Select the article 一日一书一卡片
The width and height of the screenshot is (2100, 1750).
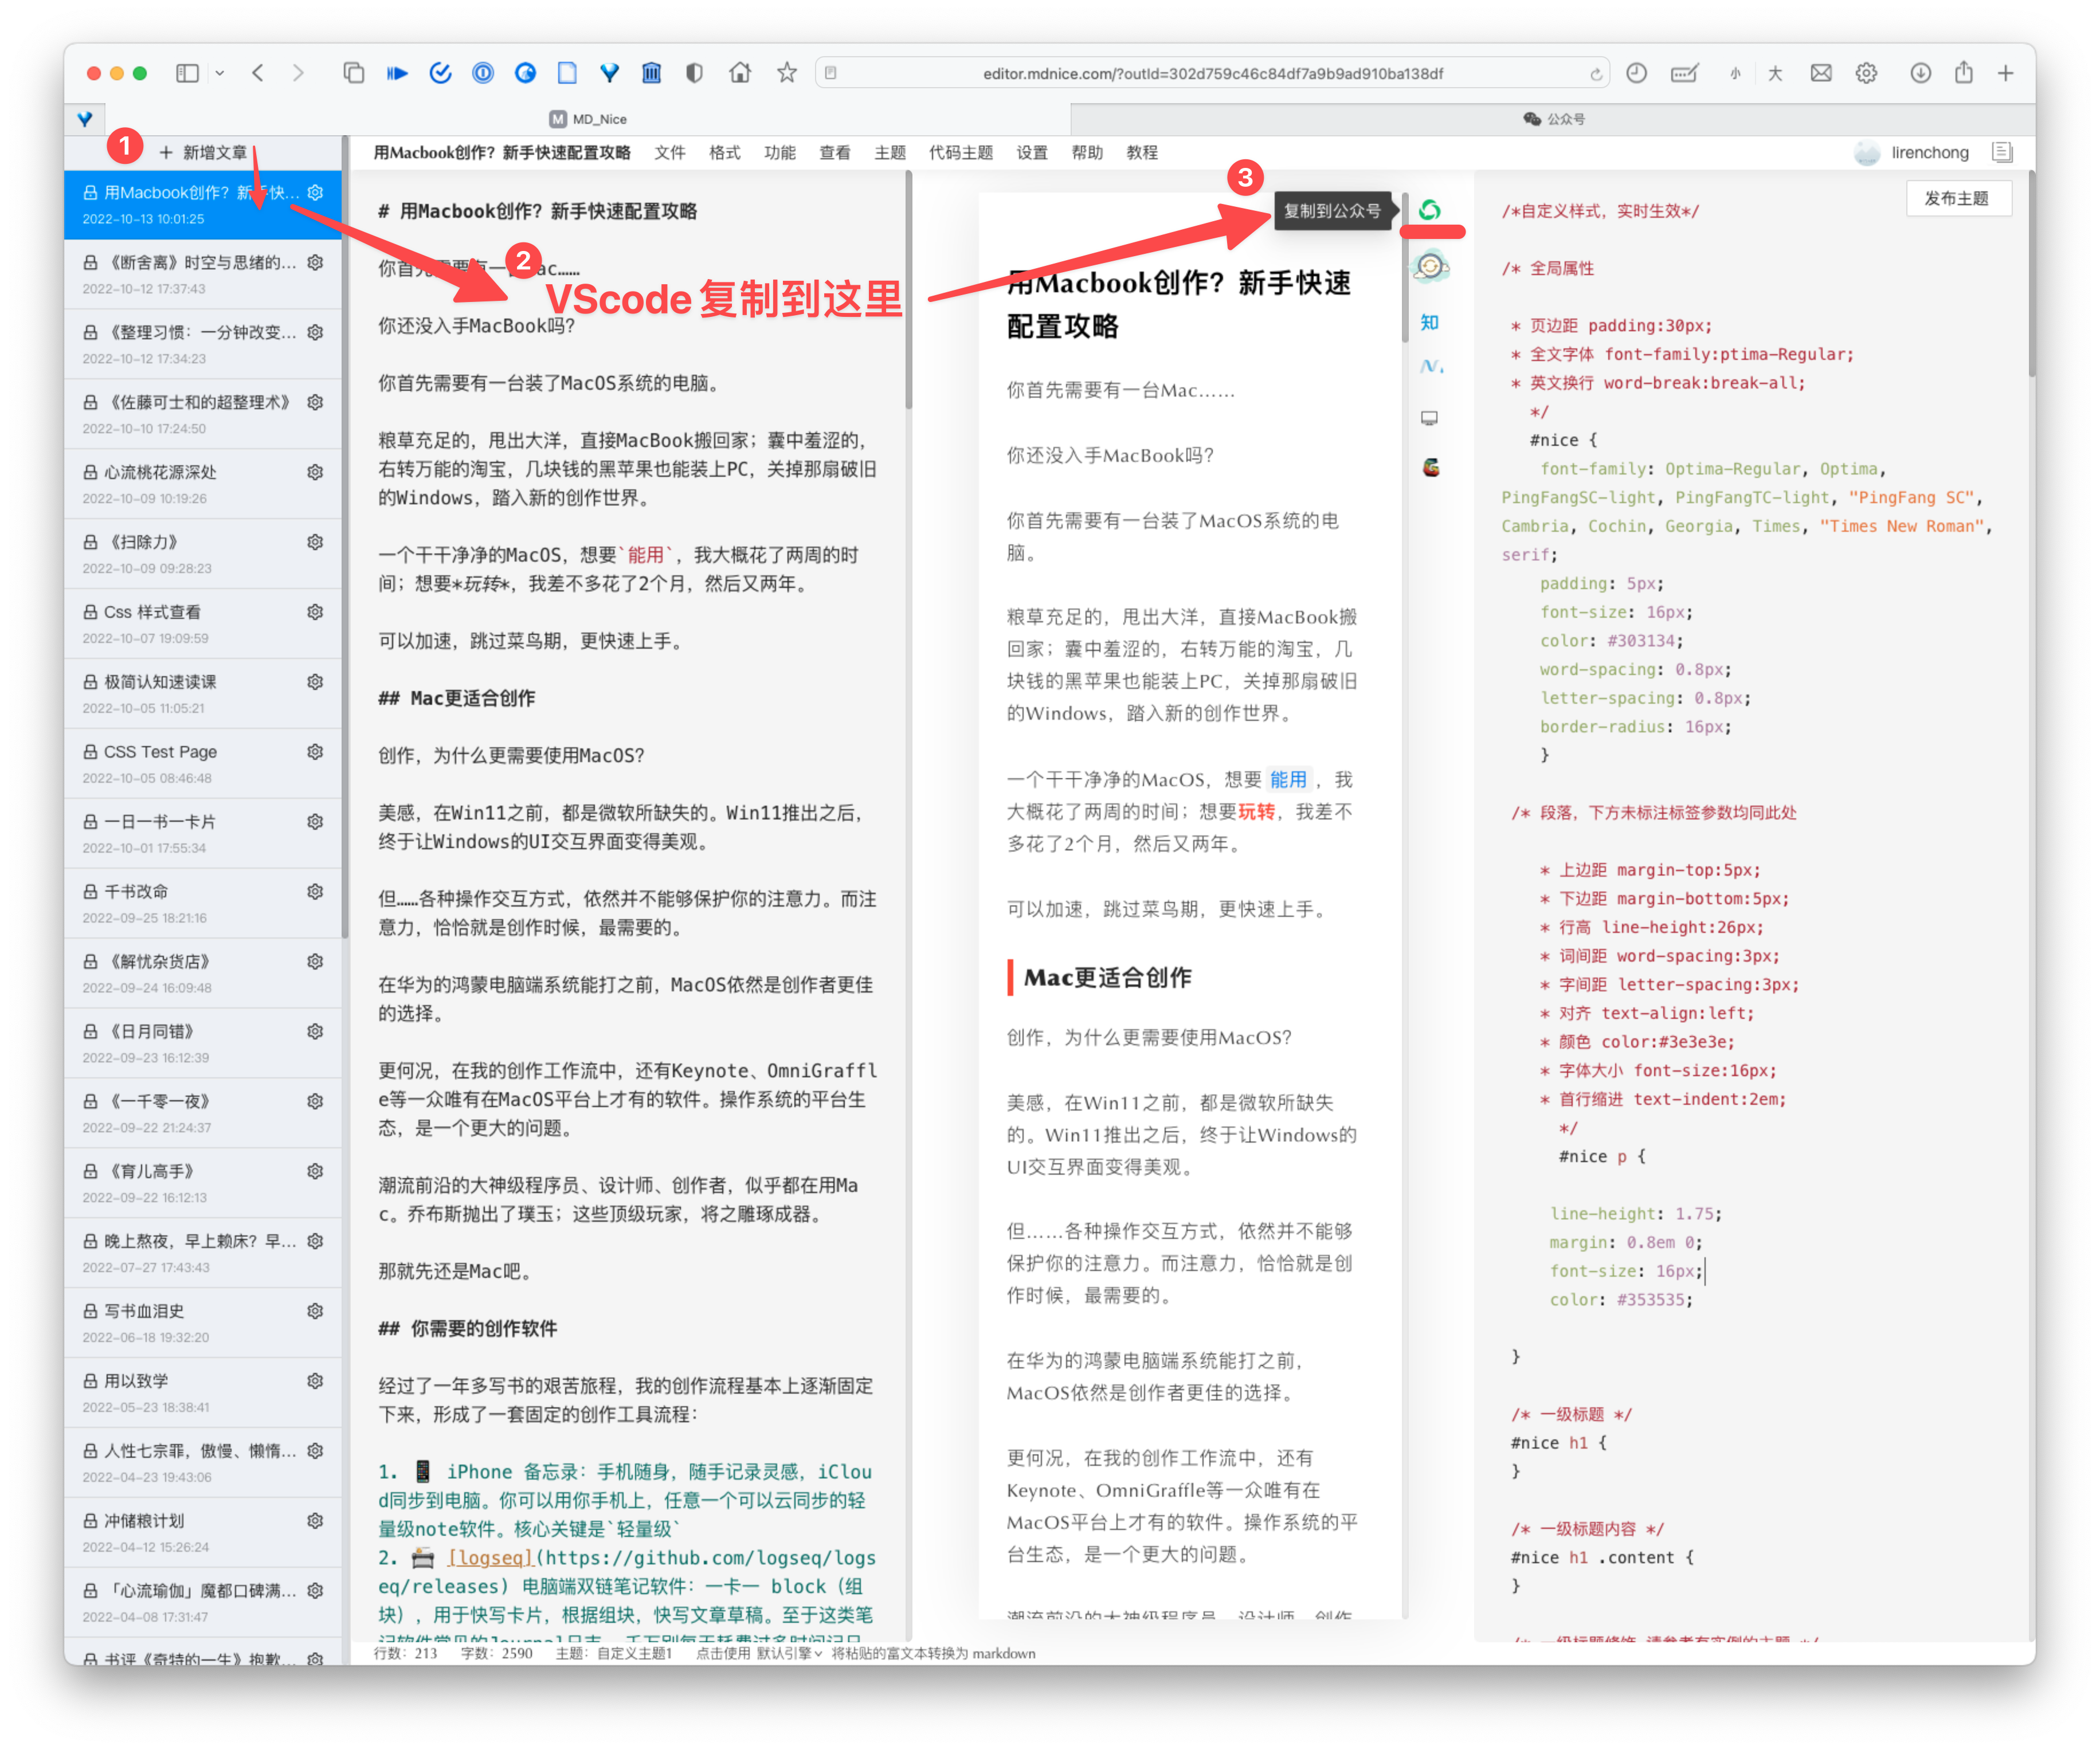202,833
